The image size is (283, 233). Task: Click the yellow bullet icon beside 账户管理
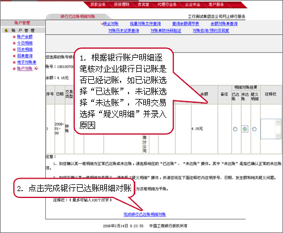click(x=7, y=31)
